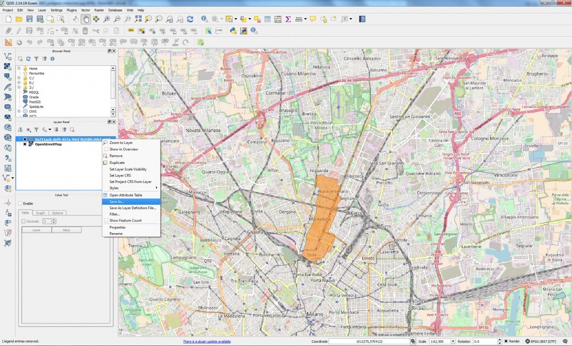572x346 pixels.
Task: Open the Select Features tool dropdown arrow
Action: (235, 19)
